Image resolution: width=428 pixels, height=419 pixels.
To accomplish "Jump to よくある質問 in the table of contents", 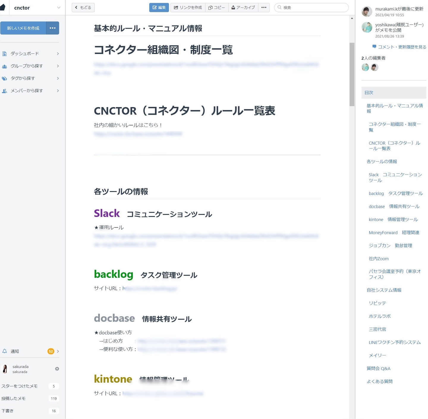I will [380, 381].
